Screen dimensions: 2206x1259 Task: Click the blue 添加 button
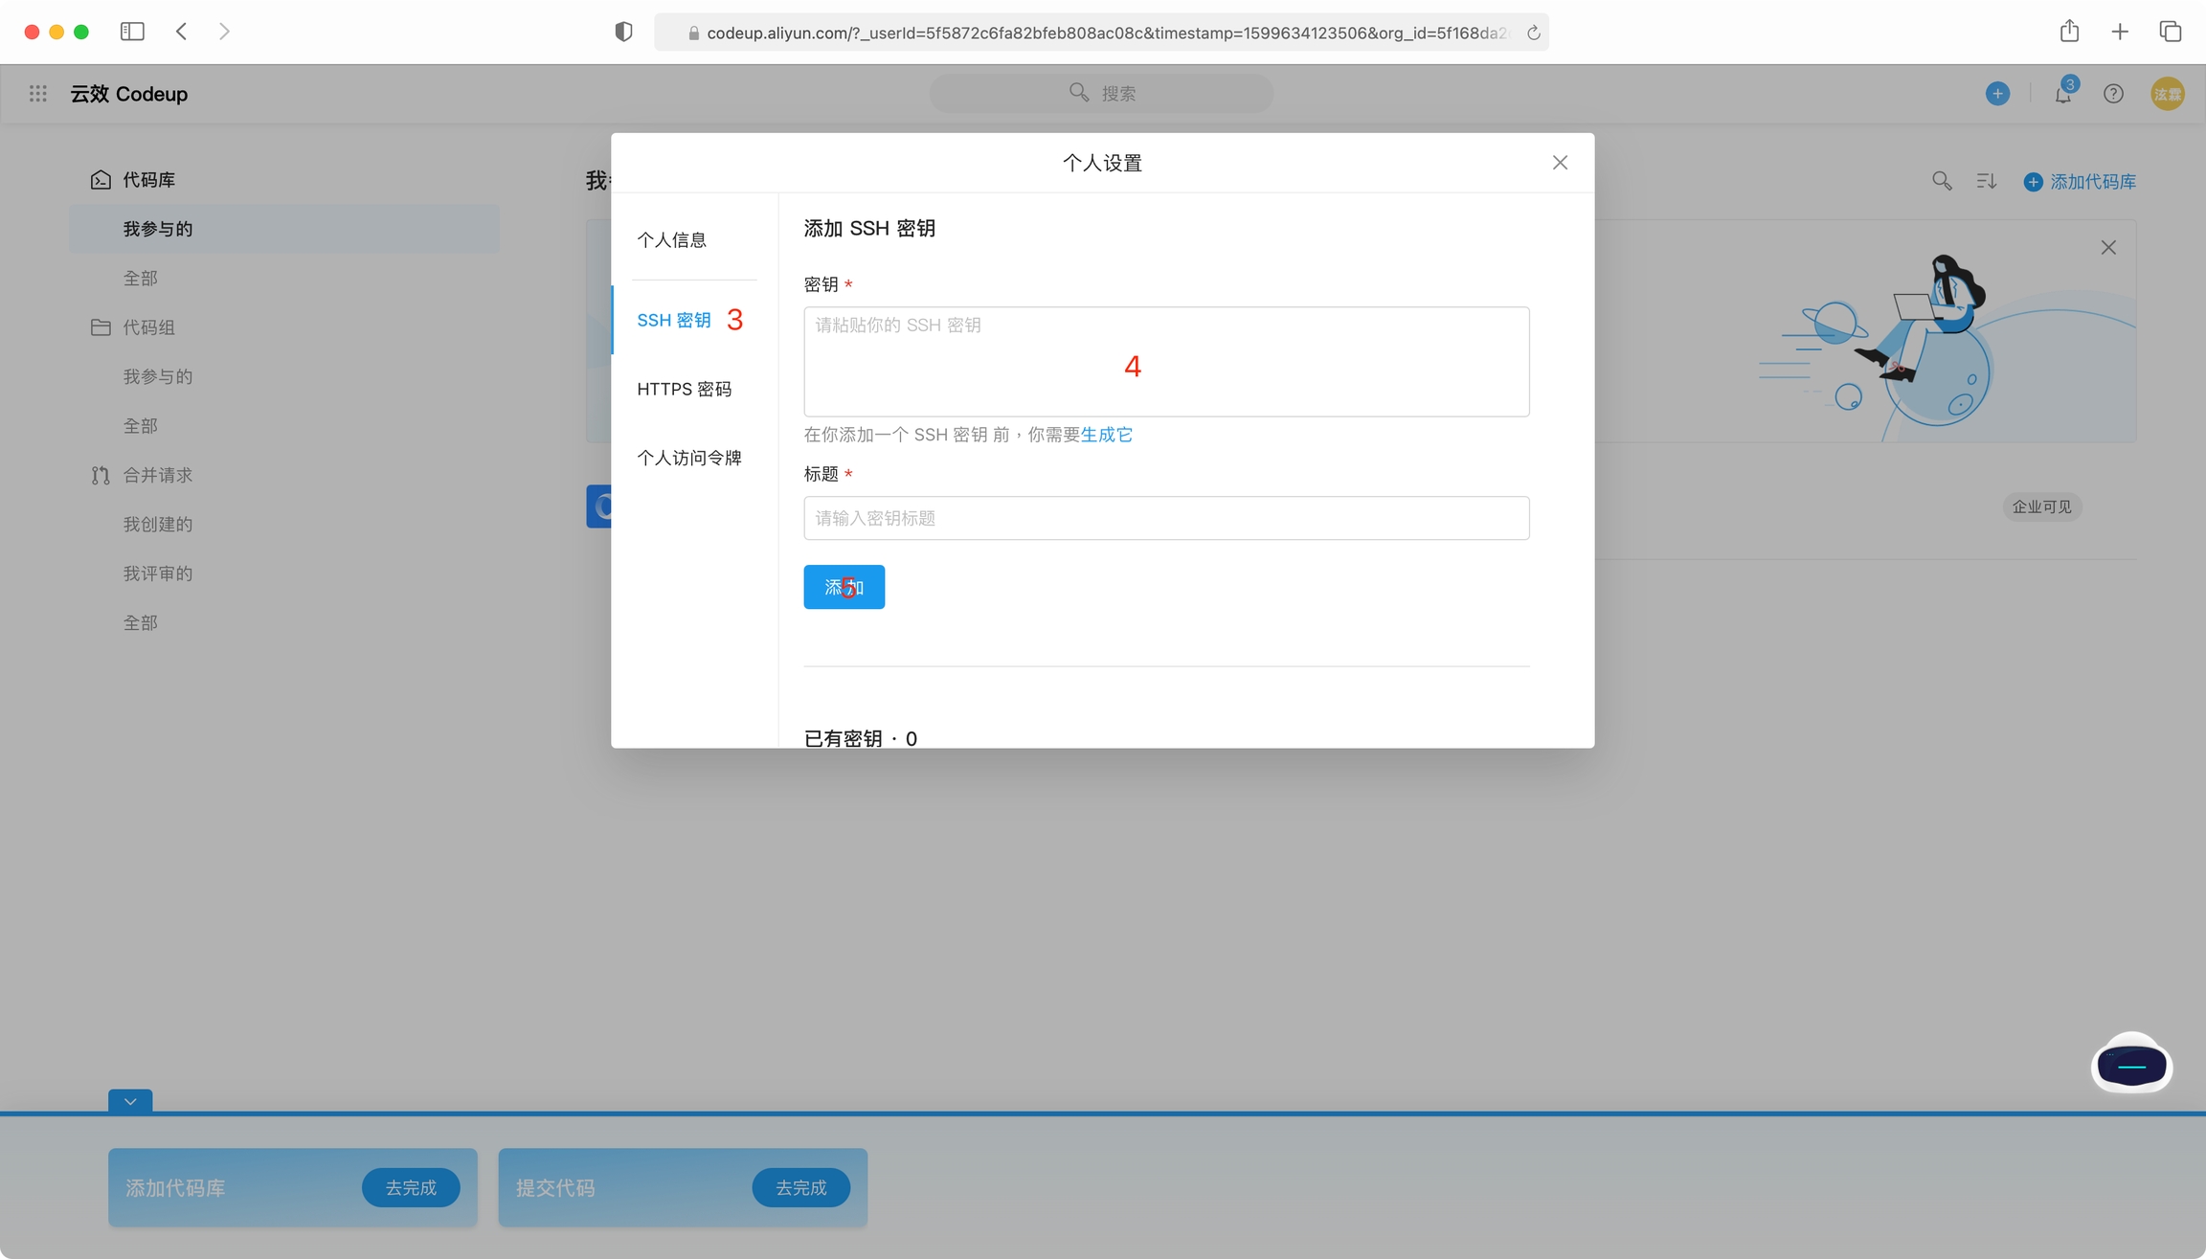click(844, 587)
